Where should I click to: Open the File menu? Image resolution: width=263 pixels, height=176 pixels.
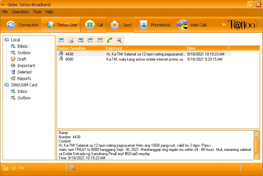click(x=5, y=12)
